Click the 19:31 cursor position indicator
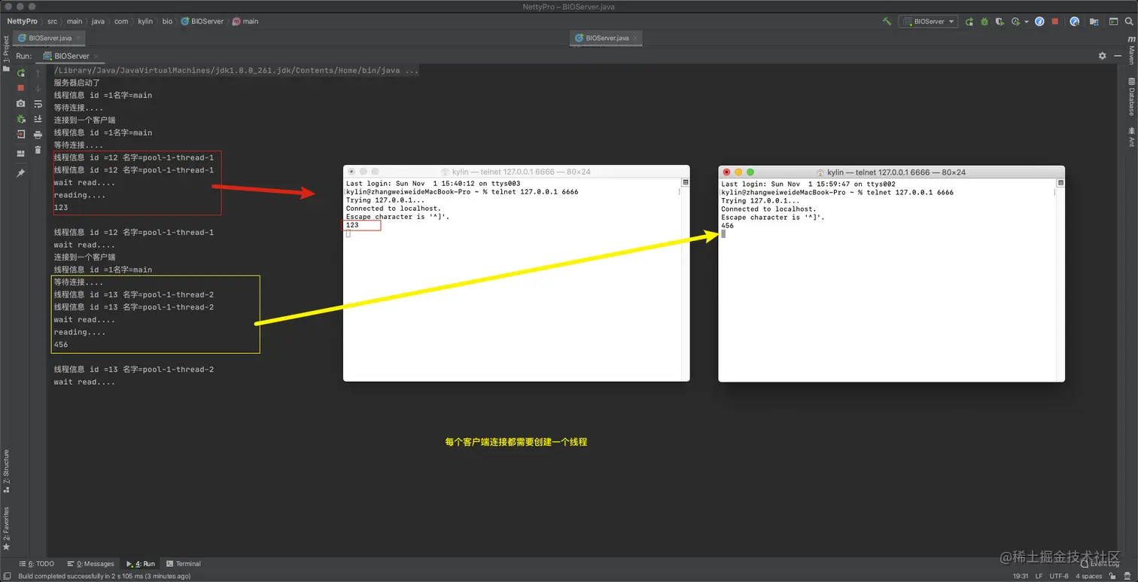 (x=1021, y=576)
